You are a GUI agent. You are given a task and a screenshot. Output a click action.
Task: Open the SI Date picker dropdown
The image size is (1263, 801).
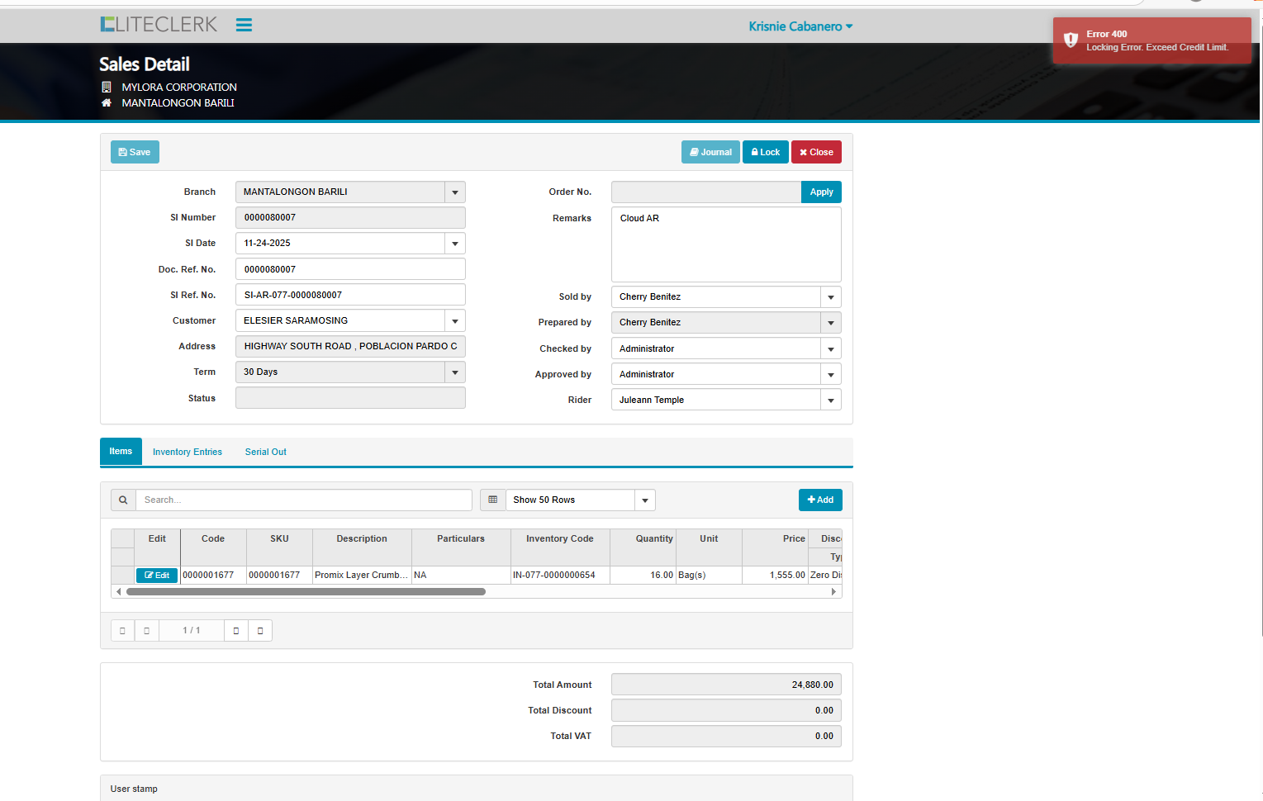(454, 244)
